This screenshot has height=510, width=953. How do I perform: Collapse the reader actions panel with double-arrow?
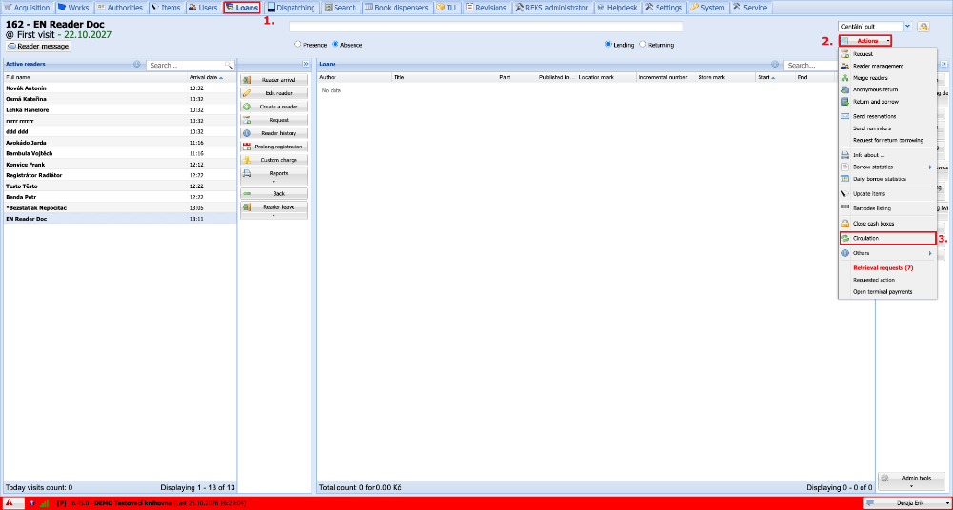point(305,64)
